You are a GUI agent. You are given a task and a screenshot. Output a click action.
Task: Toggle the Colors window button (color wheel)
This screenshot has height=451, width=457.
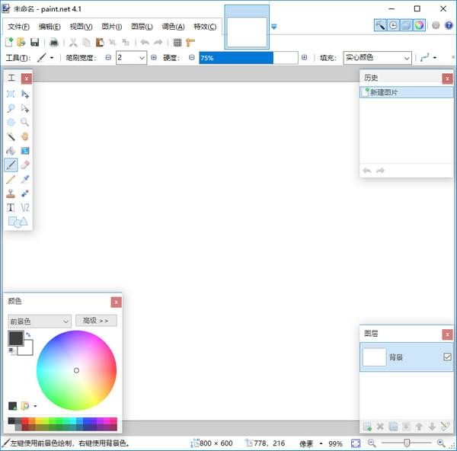(419, 25)
